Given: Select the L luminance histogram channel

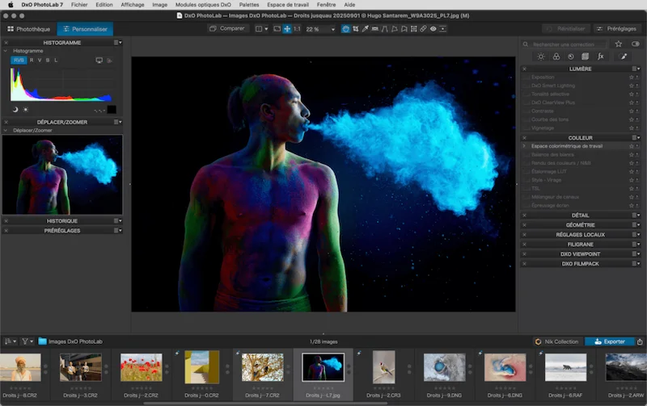Looking at the screenshot, I should [x=56, y=61].
